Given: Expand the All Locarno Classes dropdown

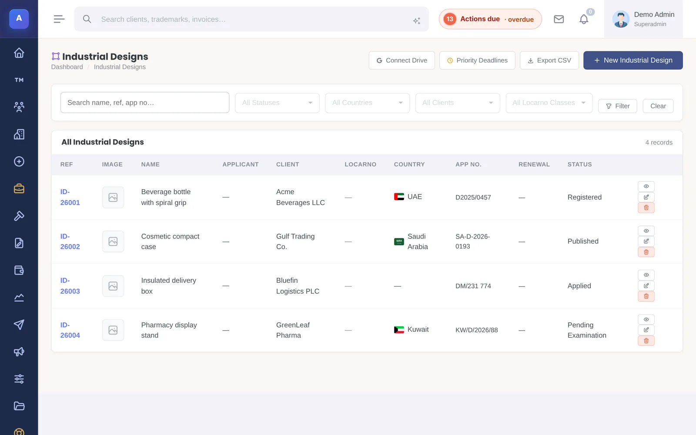Looking at the screenshot, I should [x=549, y=103].
